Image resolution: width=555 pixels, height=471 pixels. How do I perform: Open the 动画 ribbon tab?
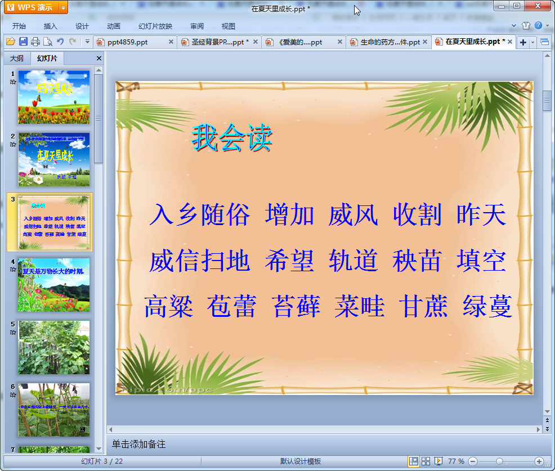point(114,26)
